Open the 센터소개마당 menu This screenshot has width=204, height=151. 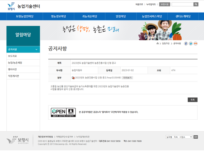pyautogui.click(x=183, y=16)
